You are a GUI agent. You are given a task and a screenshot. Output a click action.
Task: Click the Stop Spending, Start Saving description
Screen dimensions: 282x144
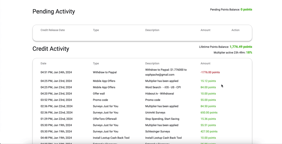pos(162,119)
